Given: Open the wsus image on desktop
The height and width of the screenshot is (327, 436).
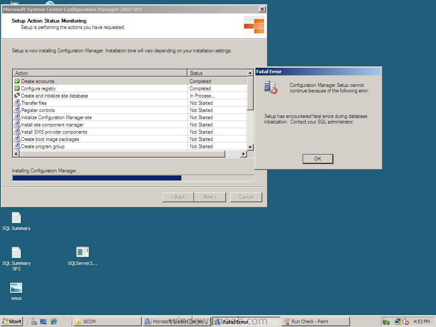Looking at the screenshot, I should (x=16, y=291).
